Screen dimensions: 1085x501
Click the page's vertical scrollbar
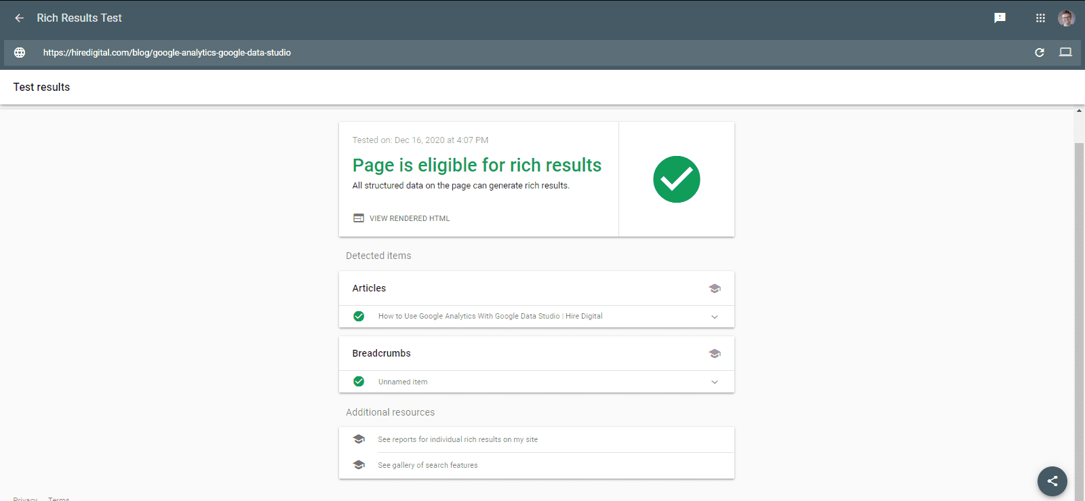pos(1079,305)
